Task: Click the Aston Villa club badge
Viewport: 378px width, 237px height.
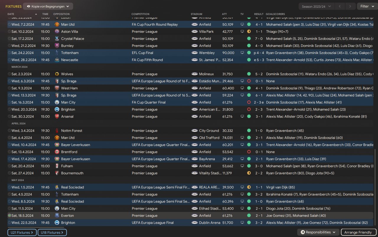Action: 57,32
